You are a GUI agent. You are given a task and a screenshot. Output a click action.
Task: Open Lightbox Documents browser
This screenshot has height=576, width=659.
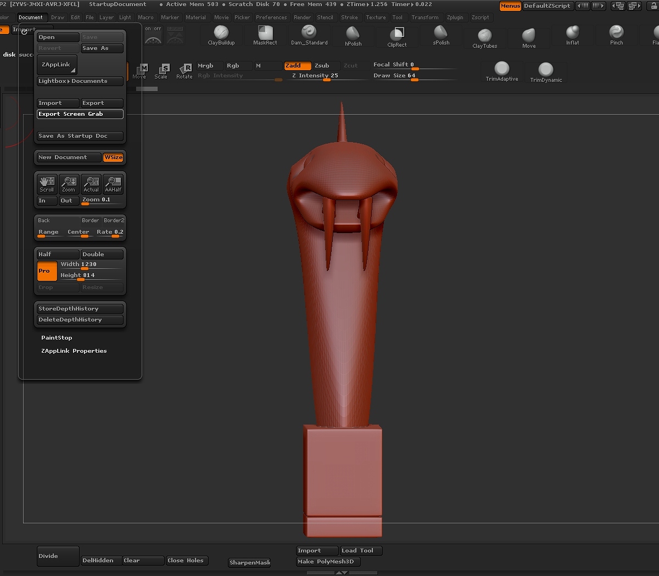tap(80, 81)
